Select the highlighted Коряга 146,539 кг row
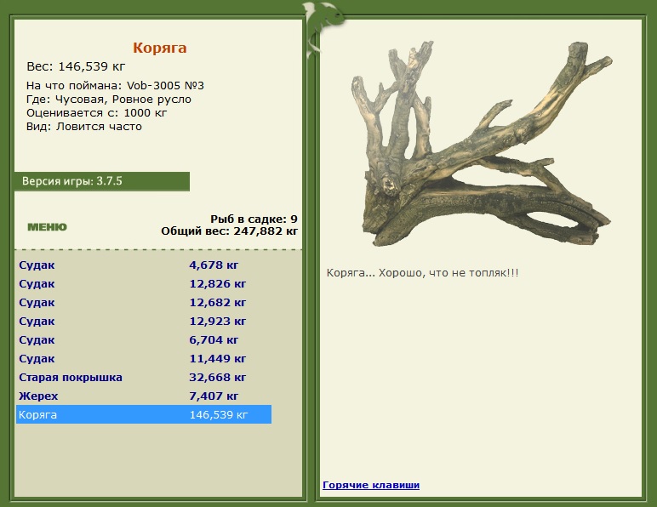 point(144,414)
